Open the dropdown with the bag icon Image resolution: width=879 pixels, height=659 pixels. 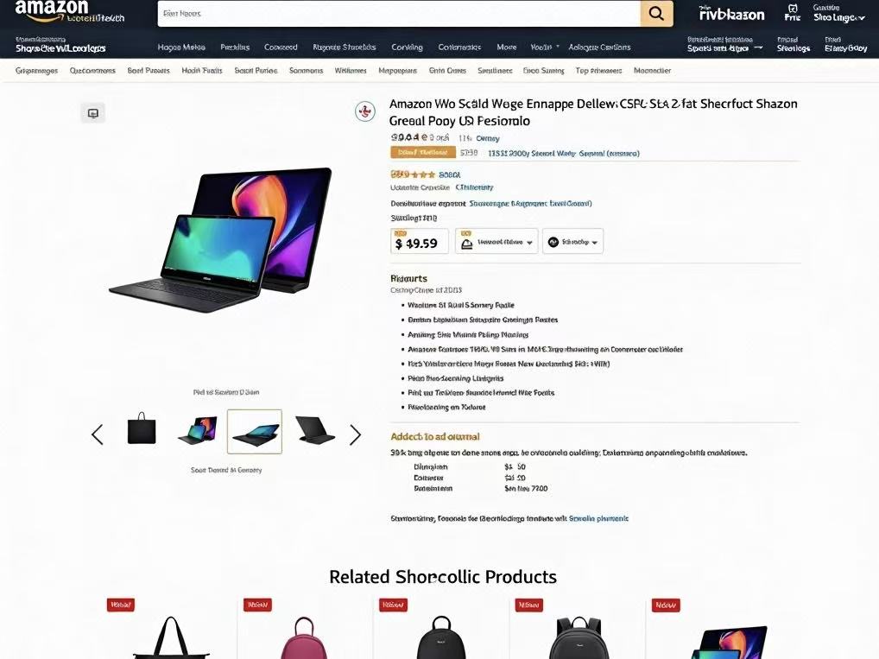496,241
